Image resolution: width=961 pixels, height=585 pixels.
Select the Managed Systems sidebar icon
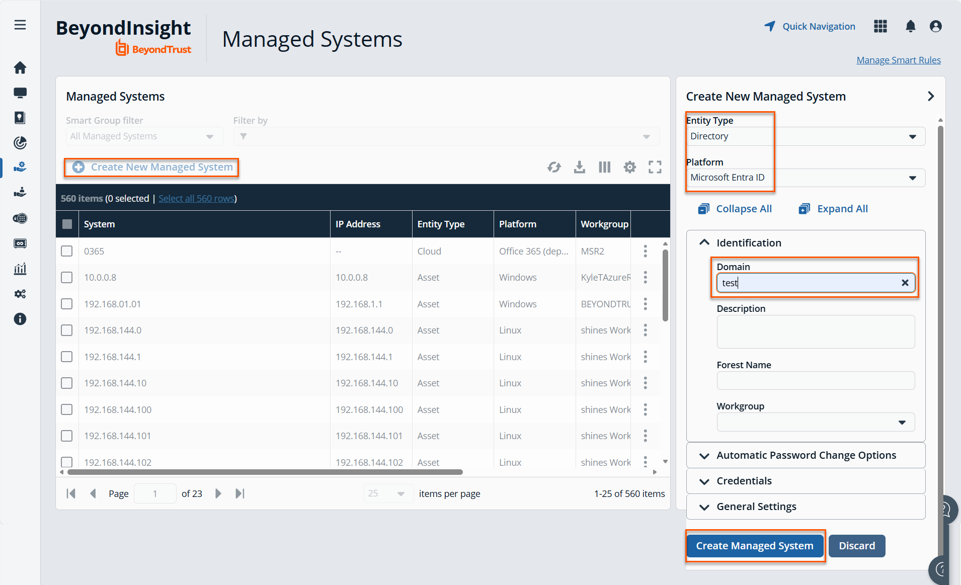20,167
